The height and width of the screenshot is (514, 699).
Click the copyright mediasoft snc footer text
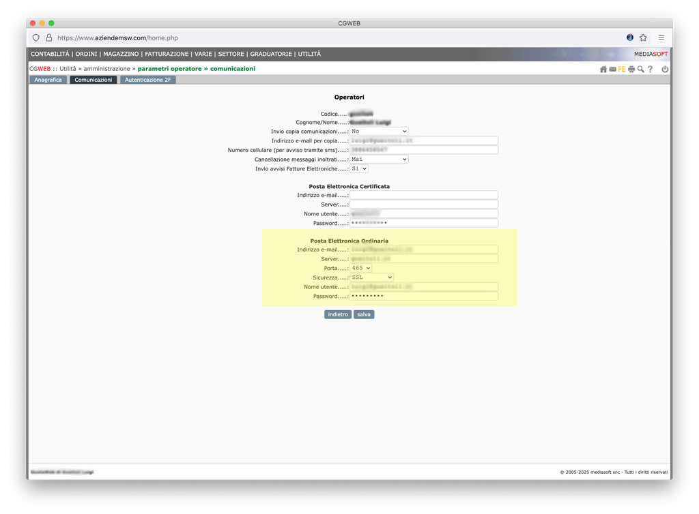click(x=614, y=472)
